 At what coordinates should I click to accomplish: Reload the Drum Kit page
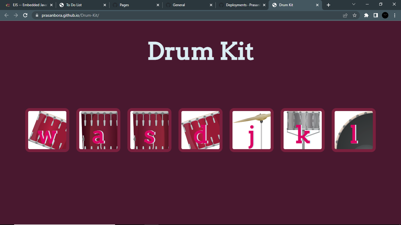[x=25, y=15]
